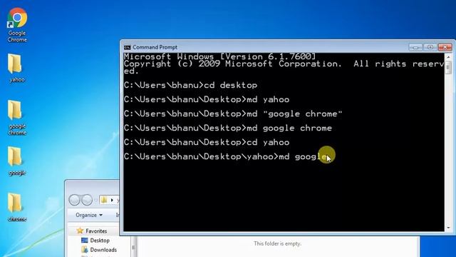Click the 'This folder is empty.' text
Image resolution: width=456 pixels, height=257 pixels.
coord(277,243)
